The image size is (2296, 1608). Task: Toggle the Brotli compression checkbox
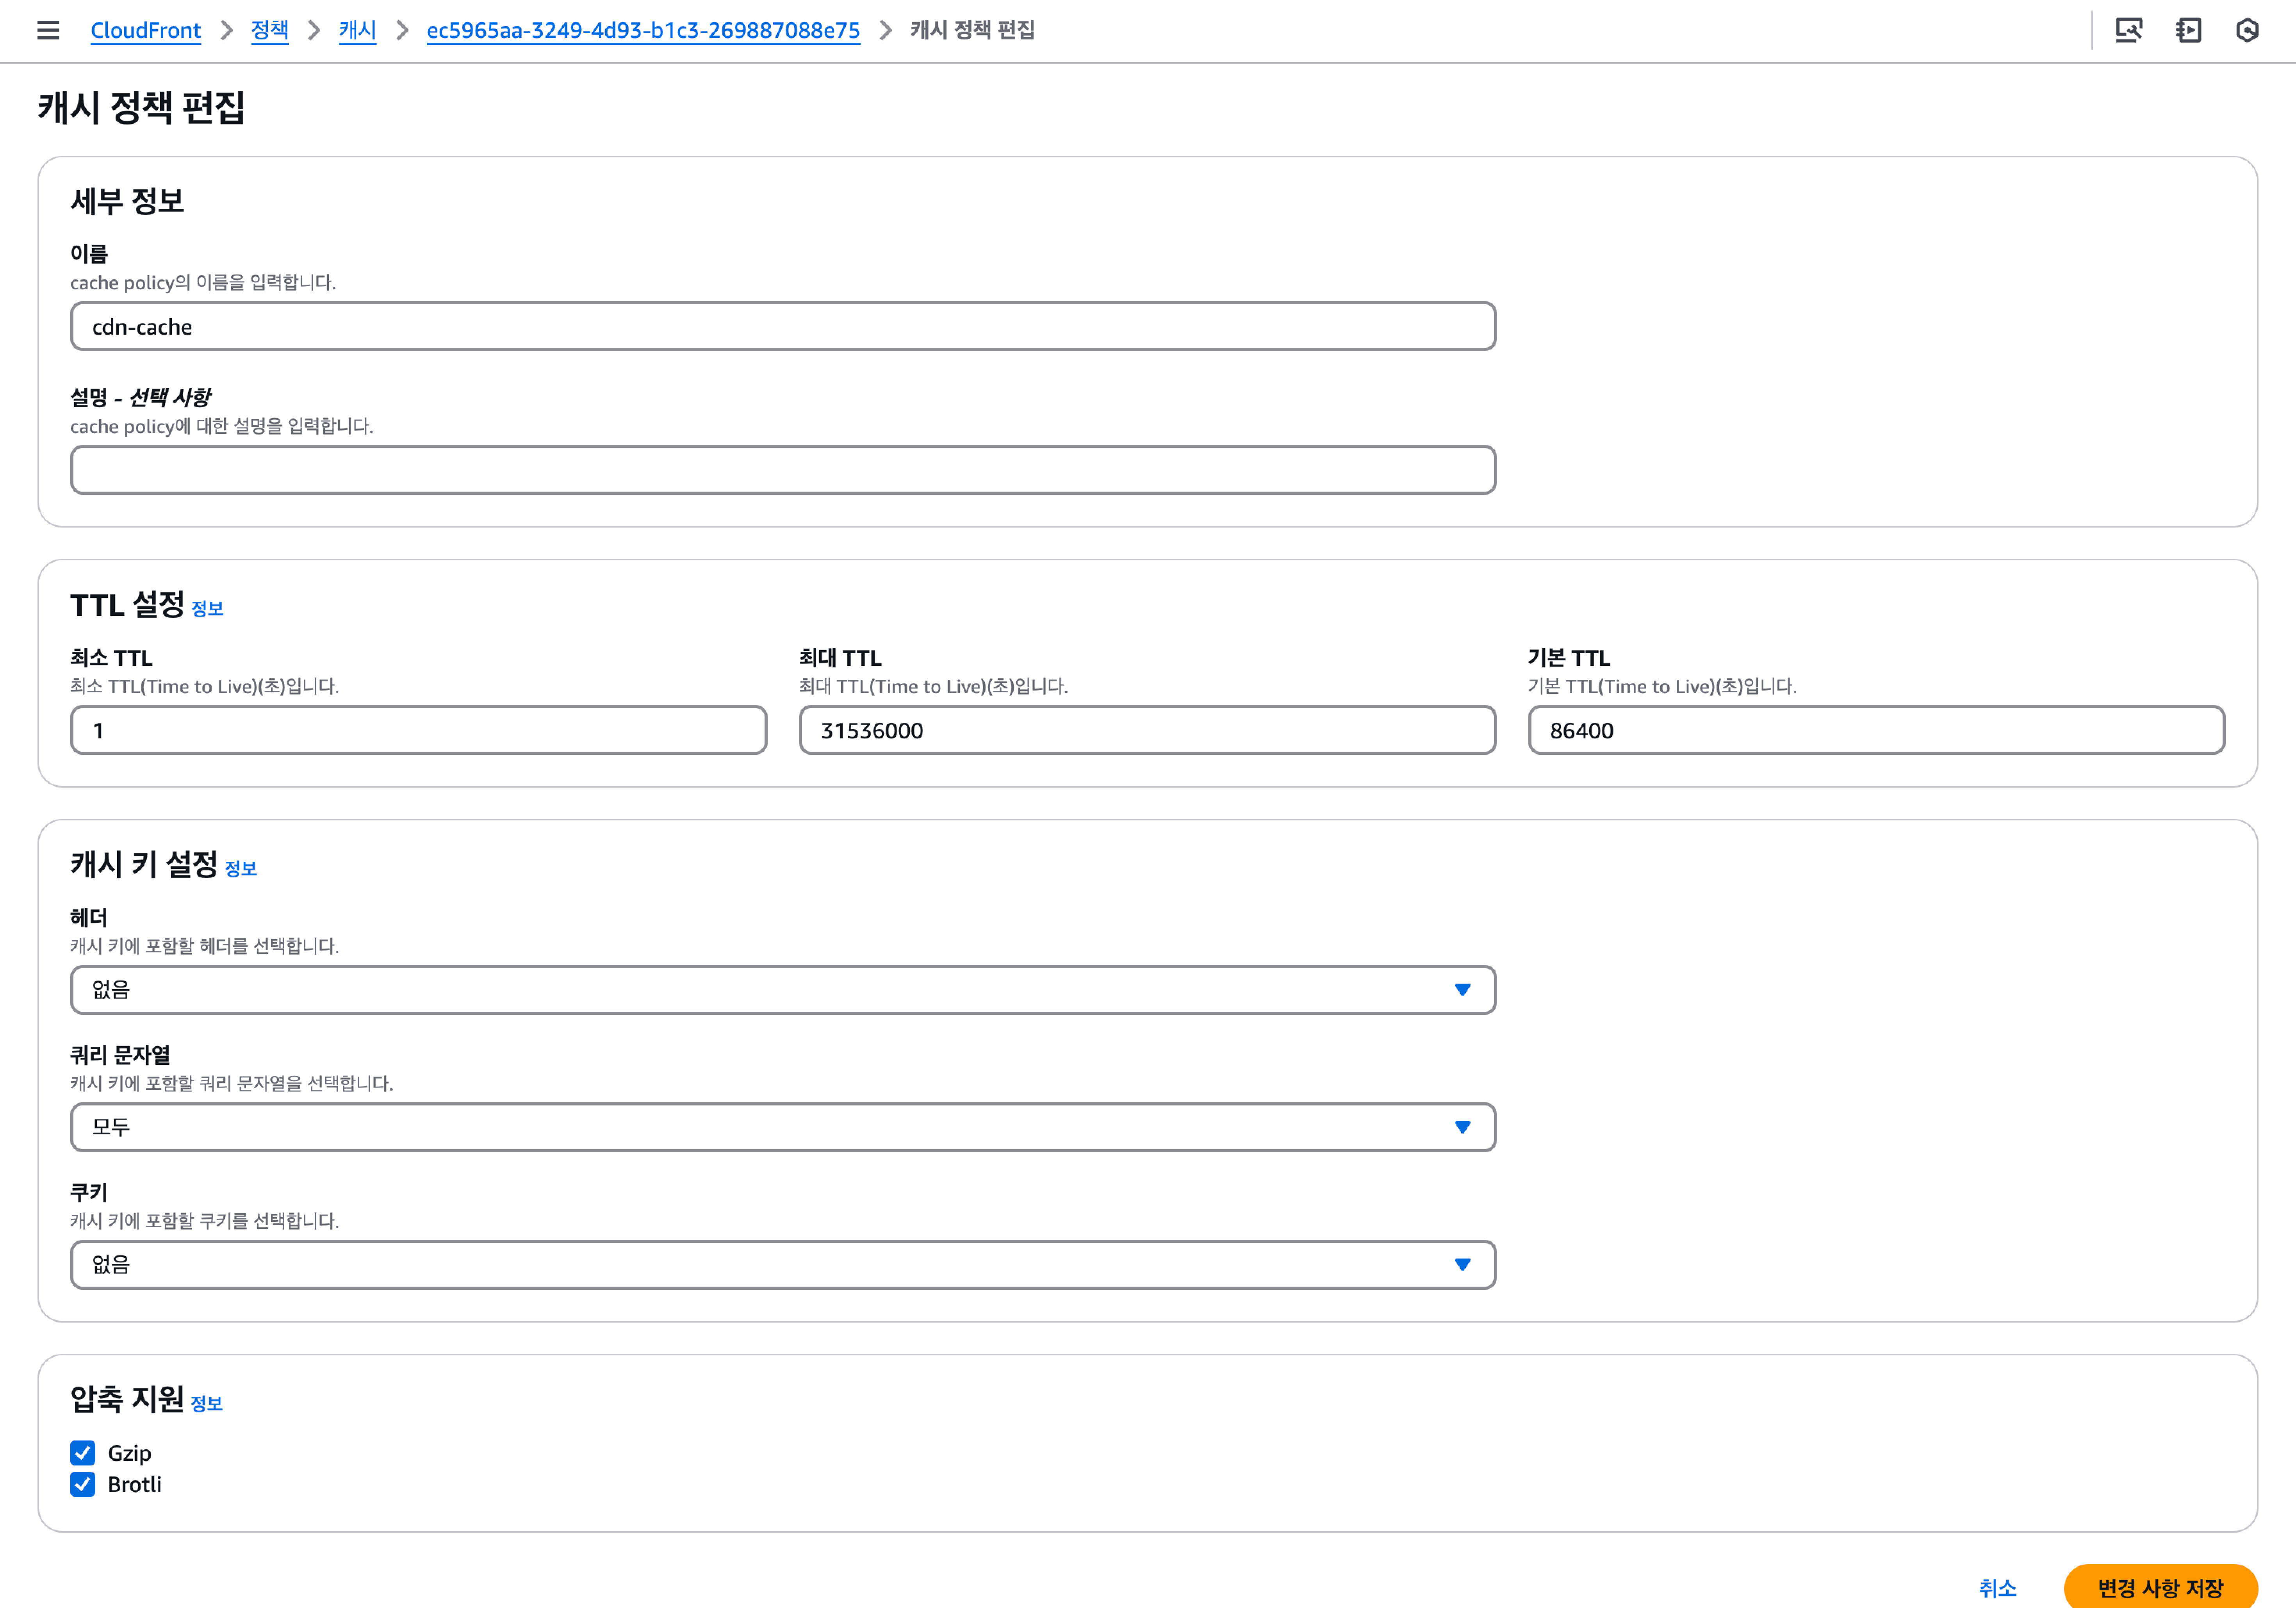83,1484
